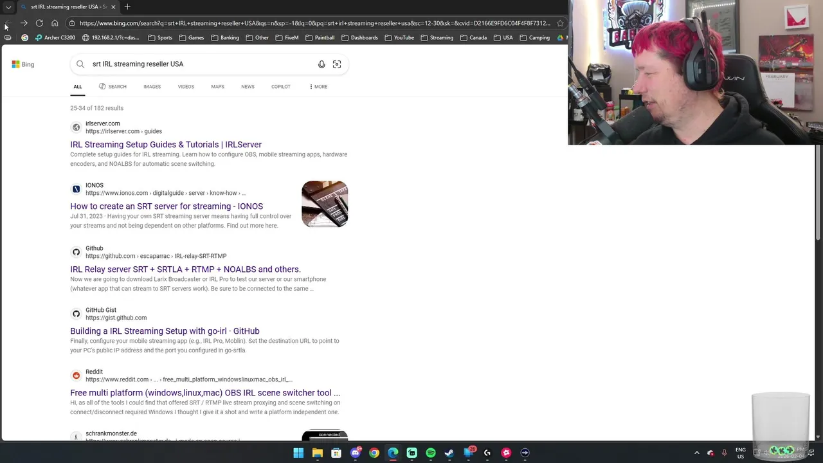
Task: Click the ENG US language indicator
Action: 741,453
